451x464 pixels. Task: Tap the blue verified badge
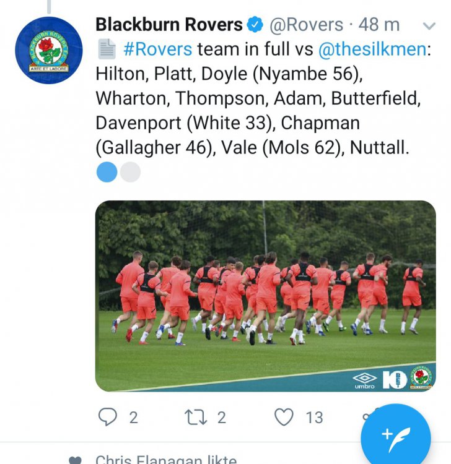255,25
